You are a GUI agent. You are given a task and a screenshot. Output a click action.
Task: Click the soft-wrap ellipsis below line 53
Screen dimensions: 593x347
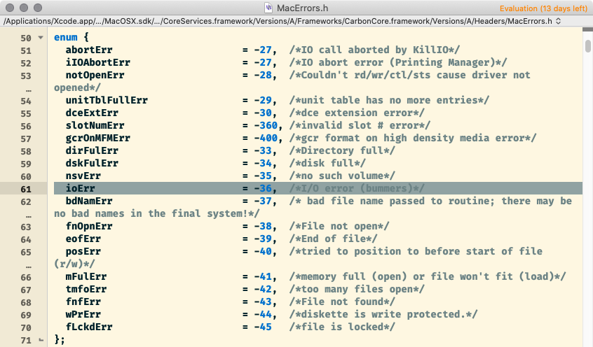click(x=28, y=88)
